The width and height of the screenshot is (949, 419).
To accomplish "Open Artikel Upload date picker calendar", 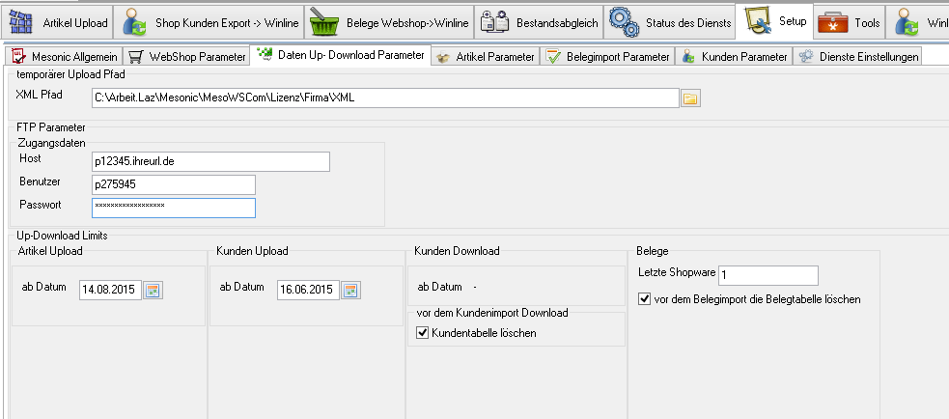I will point(153,289).
